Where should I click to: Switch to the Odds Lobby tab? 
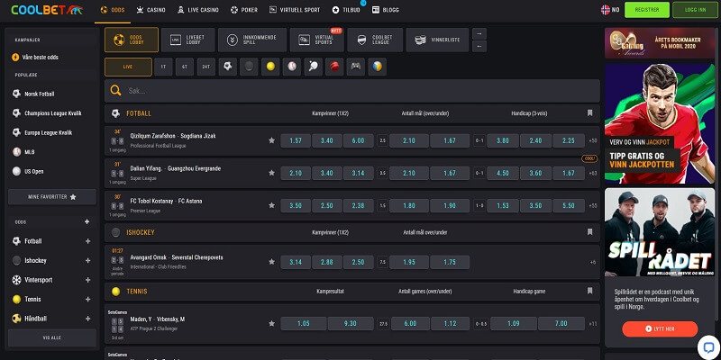(132, 40)
